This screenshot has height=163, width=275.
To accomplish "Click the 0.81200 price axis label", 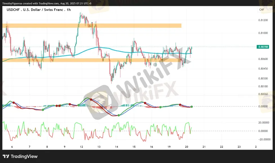I will point(263,20).
